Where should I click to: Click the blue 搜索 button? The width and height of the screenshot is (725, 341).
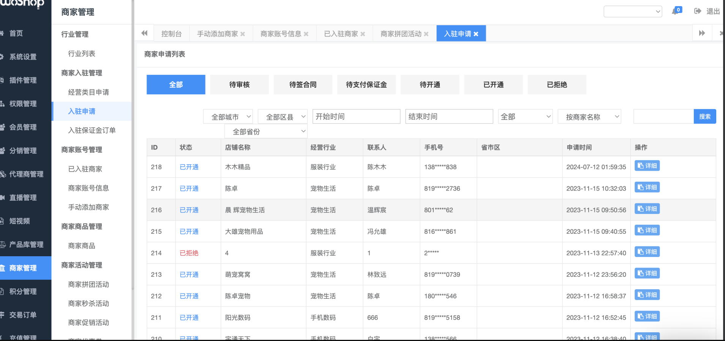click(705, 116)
